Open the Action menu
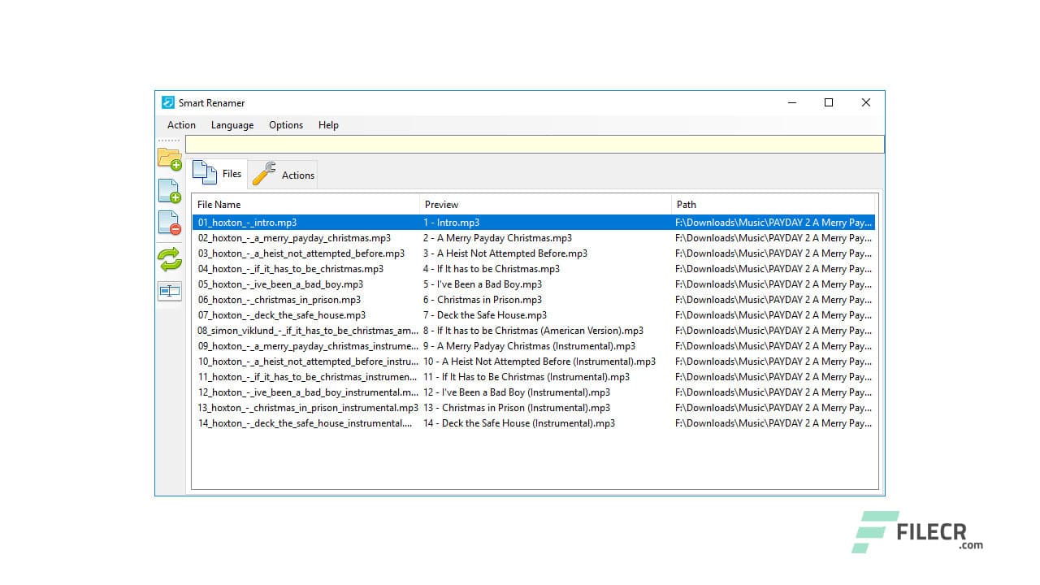 coord(180,124)
